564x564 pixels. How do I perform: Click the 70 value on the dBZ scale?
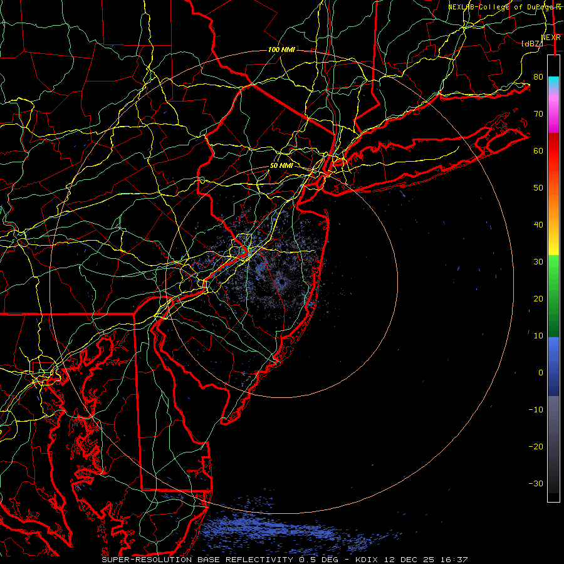coord(538,113)
